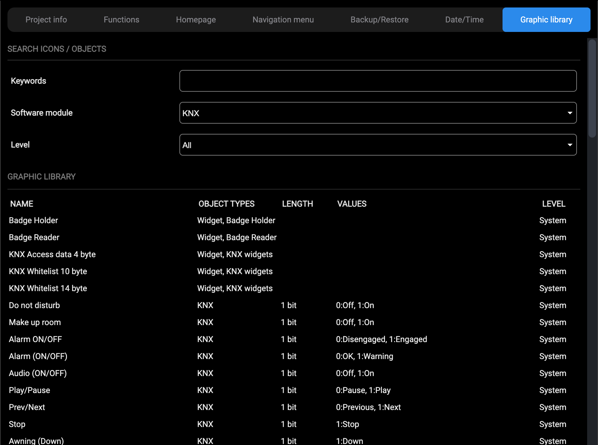598x445 pixels.
Task: Click 1 bit length in Do not disturb row
Action: click(289, 305)
